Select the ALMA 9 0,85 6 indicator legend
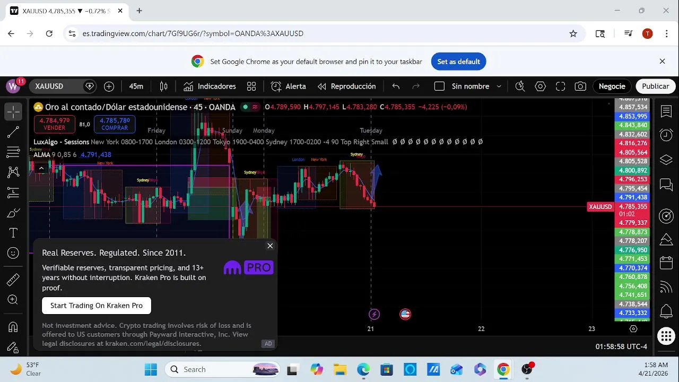679x382 pixels. click(x=55, y=155)
